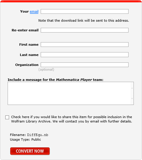
Task: Click the Last name text box
Action: pyautogui.click(x=85, y=55)
